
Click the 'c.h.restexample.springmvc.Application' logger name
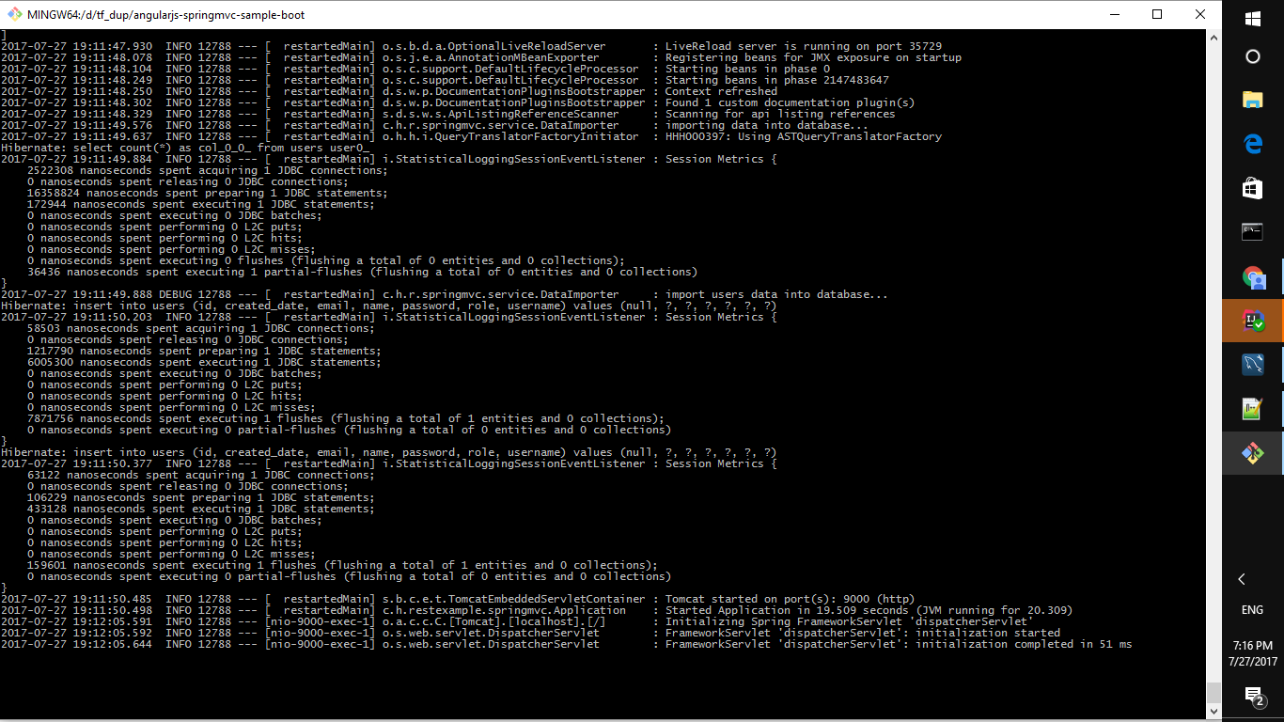[x=504, y=610]
